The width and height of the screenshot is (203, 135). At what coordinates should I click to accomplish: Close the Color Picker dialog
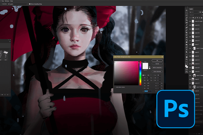pos(162,57)
